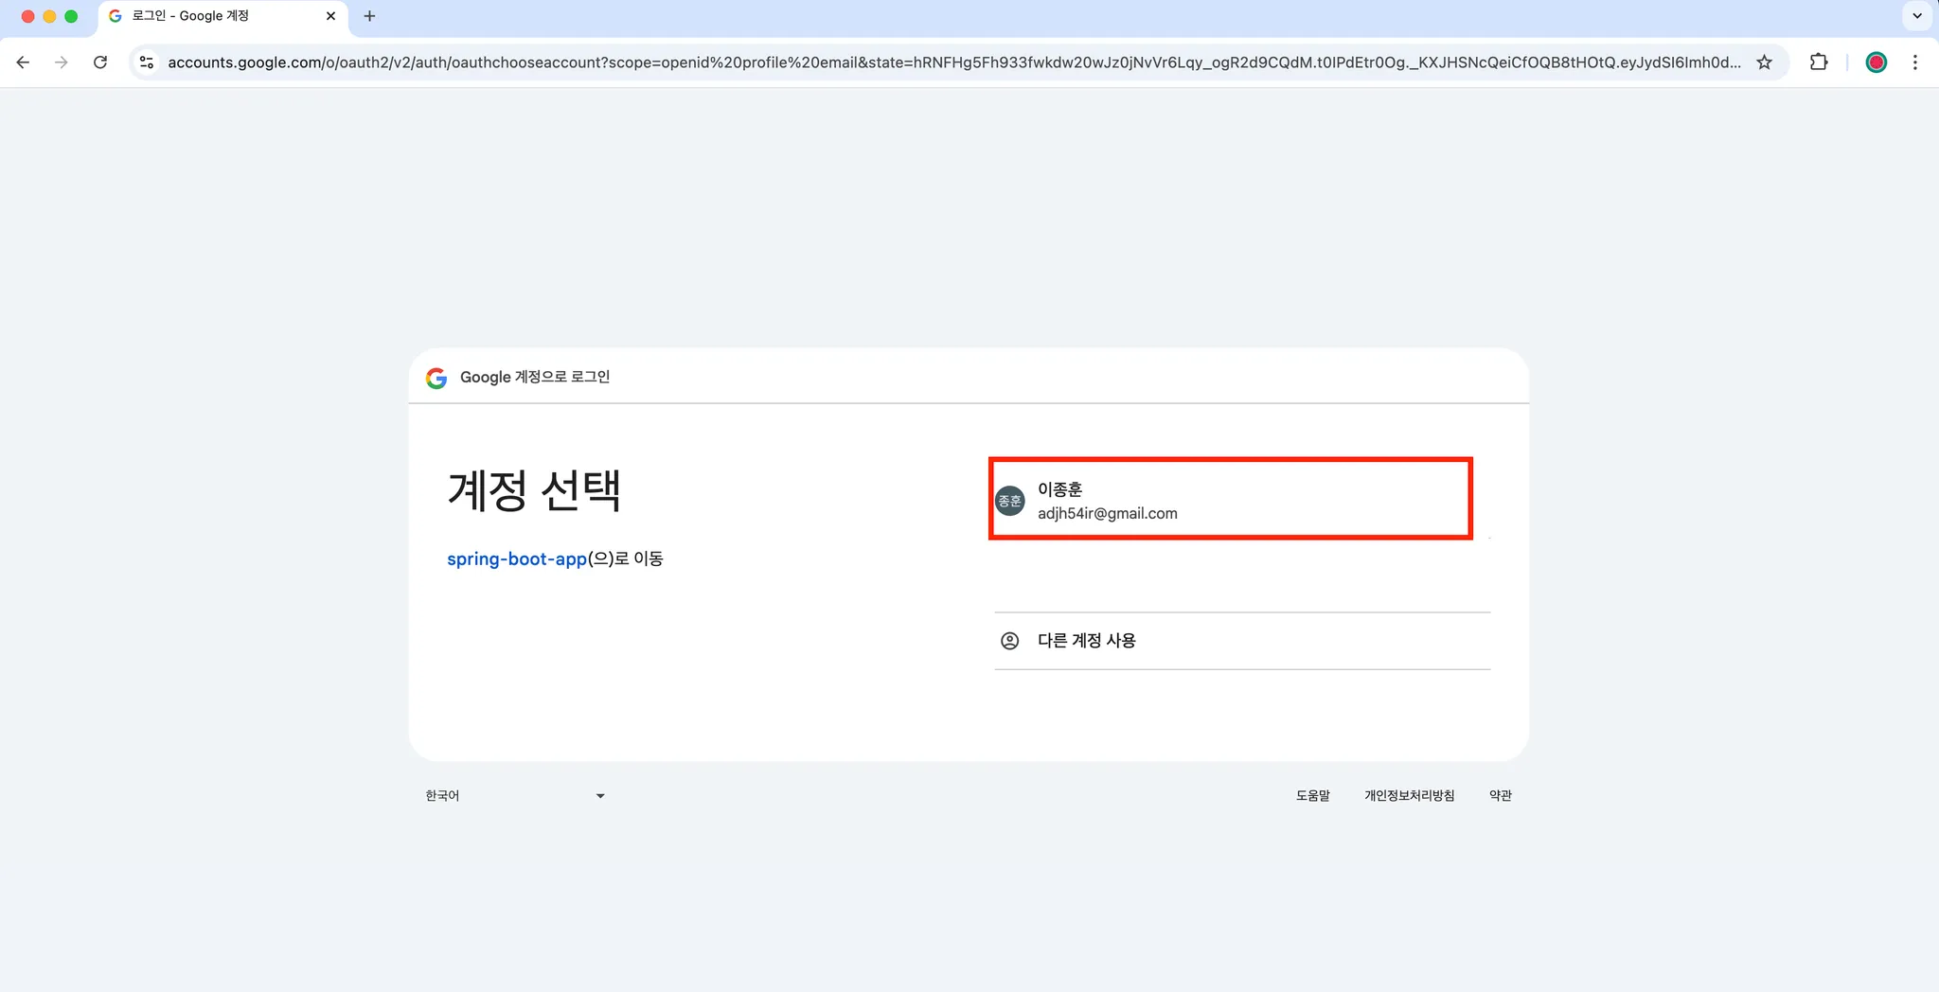The width and height of the screenshot is (1939, 992).
Task: Open the 약관 terms link
Action: [x=1500, y=796]
